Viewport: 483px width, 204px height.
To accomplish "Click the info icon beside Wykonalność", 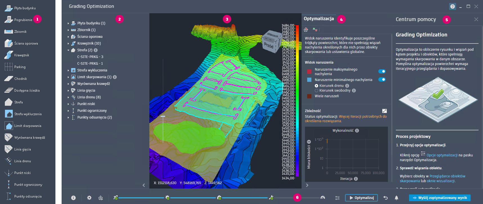I will coord(357,131).
